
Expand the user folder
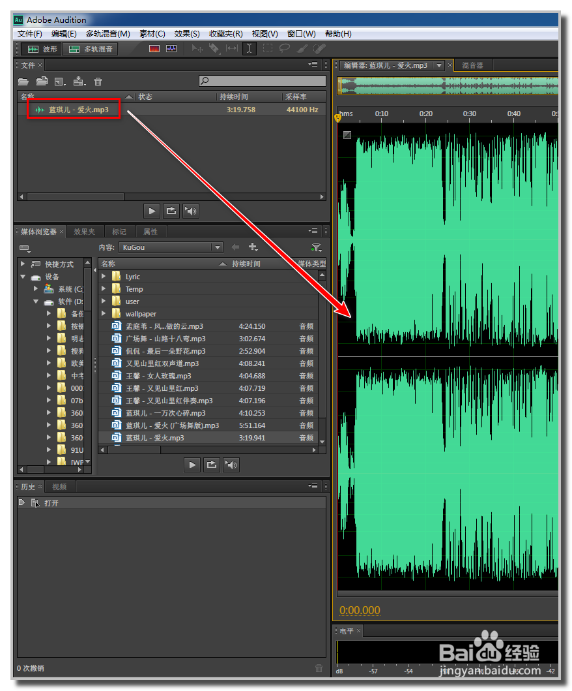(104, 301)
